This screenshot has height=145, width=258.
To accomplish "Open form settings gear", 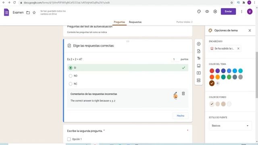I will 215,12.
